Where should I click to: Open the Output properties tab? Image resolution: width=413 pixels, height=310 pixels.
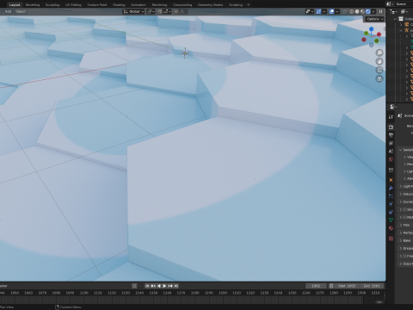point(391,135)
